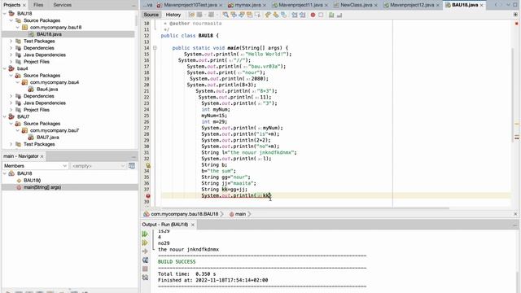Select Bau4.java in Projects tree
The height and width of the screenshot is (293, 521).
pyautogui.click(x=47, y=89)
